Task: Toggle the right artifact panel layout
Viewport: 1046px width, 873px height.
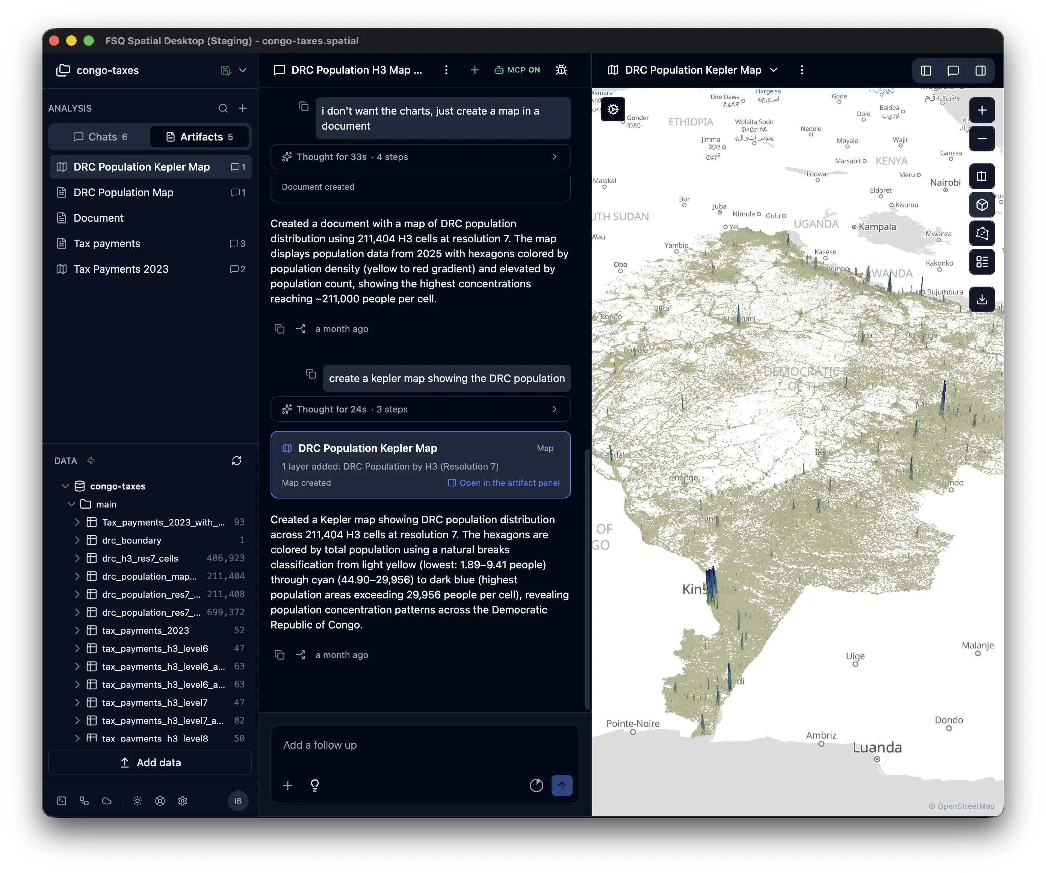Action: point(980,70)
